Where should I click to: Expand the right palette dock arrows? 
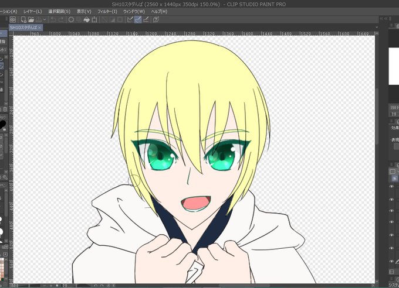tap(381, 19)
